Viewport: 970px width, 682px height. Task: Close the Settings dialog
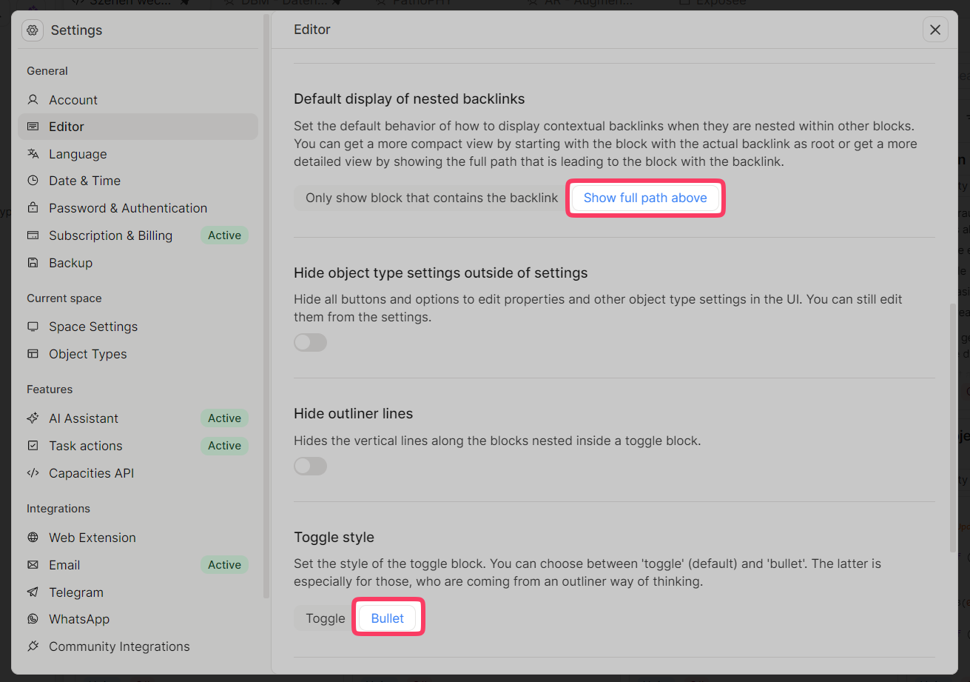point(935,30)
